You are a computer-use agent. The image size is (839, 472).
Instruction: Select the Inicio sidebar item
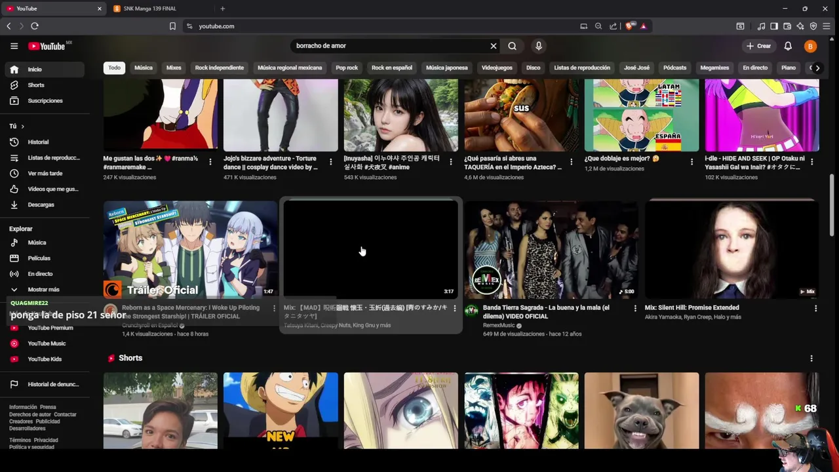tap(45, 69)
